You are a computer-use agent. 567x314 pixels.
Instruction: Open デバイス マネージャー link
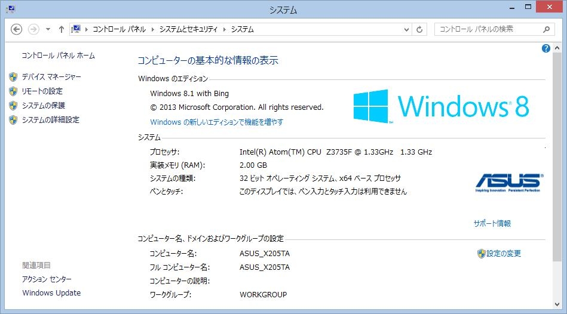tap(51, 76)
